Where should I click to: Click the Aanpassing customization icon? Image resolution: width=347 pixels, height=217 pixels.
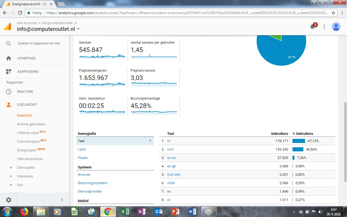9,72
